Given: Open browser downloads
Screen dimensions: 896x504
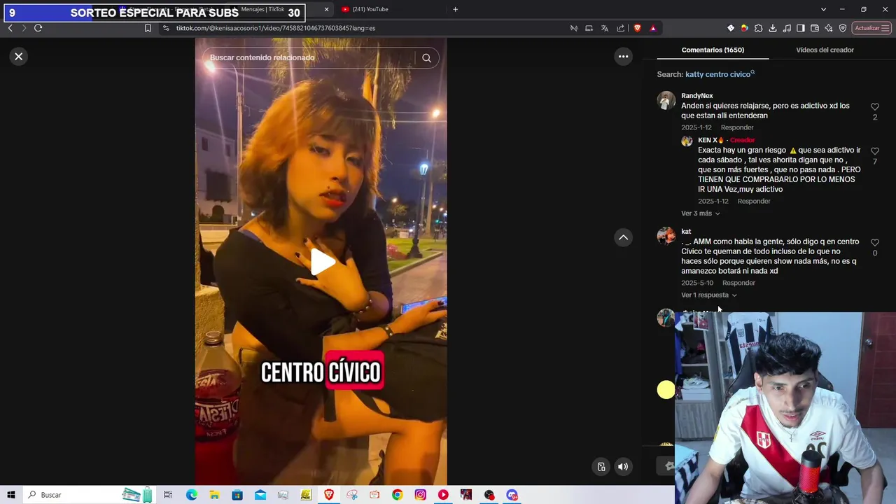Looking at the screenshot, I should pyautogui.click(x=772, y=28).
